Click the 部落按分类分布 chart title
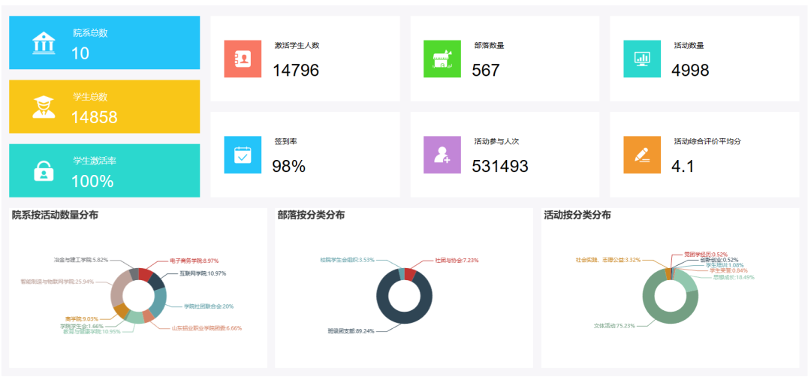The image size is (811, 380). pos(311,215)
